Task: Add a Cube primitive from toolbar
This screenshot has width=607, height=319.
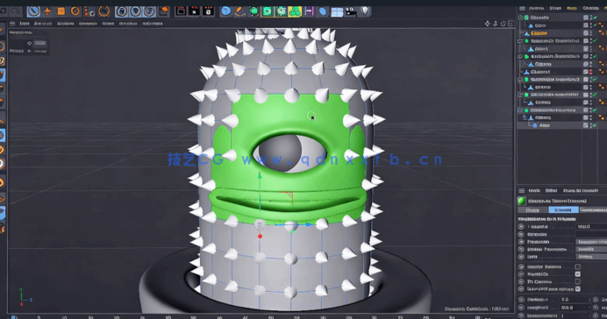Action: (225, 11)
